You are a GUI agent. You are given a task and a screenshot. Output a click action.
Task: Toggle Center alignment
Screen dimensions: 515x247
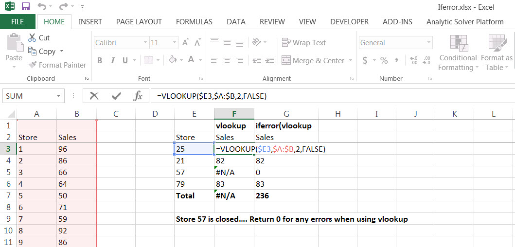227,60
